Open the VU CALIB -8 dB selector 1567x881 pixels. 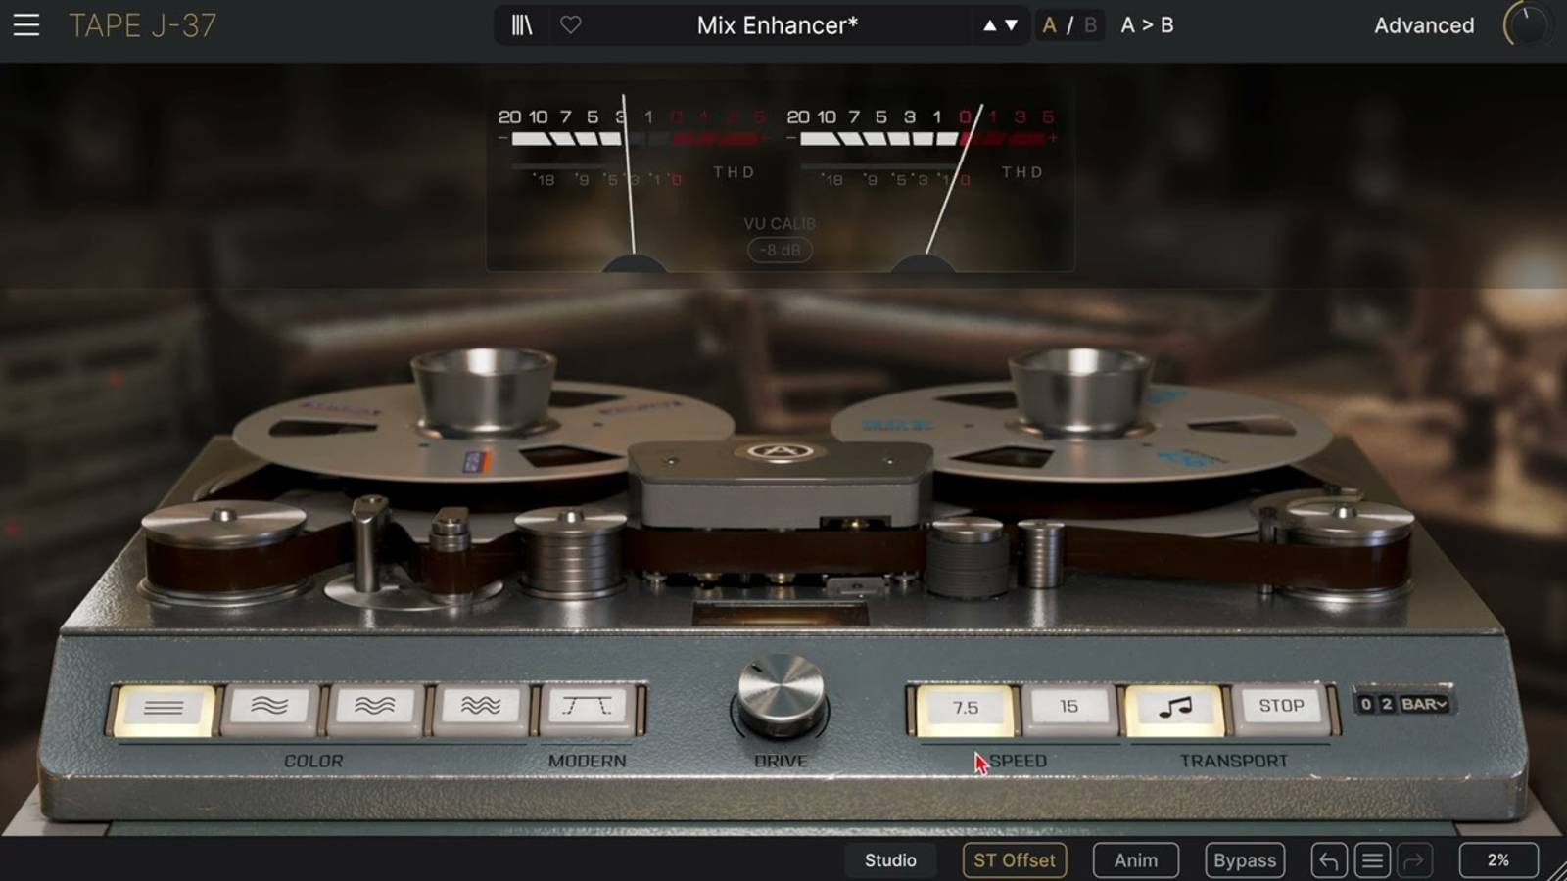[780, 251]
